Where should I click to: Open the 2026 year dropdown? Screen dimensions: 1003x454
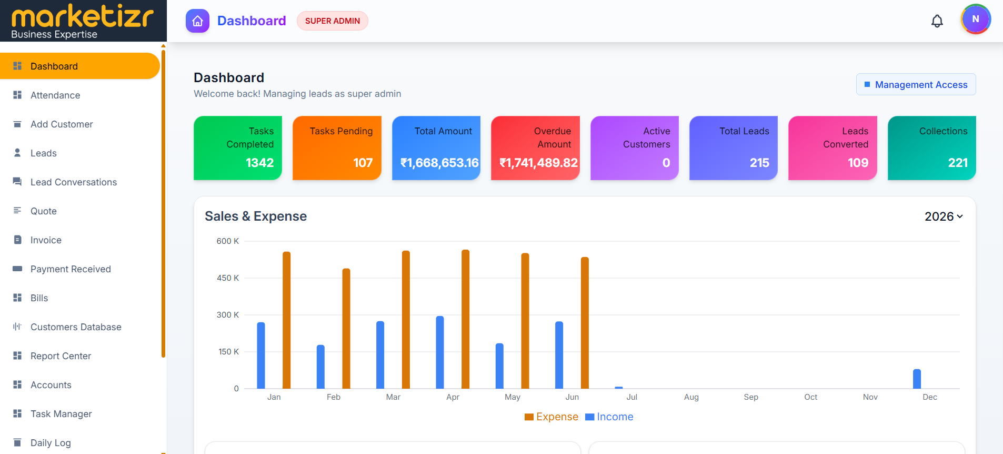click(x=944, y=216)
